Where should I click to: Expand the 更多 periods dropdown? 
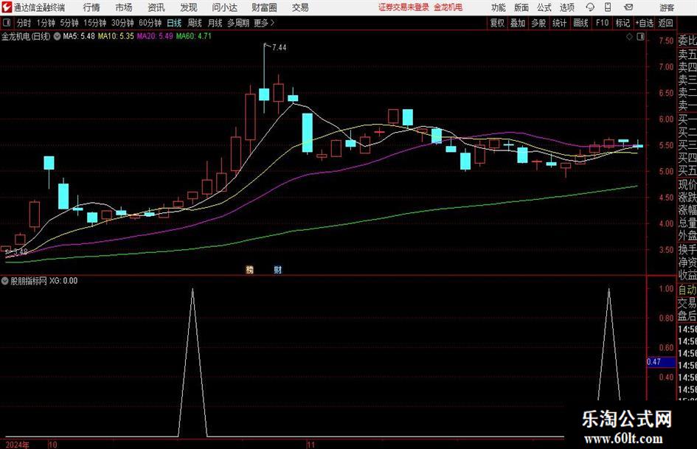pos(265,23)
